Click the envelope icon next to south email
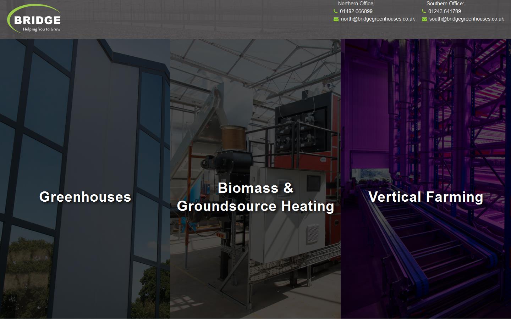Image resolution: width=511 pixels, height=319 pixels. point(424,19)
